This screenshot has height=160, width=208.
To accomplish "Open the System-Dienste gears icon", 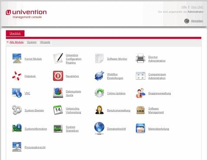I will click(x=17, y=110).
